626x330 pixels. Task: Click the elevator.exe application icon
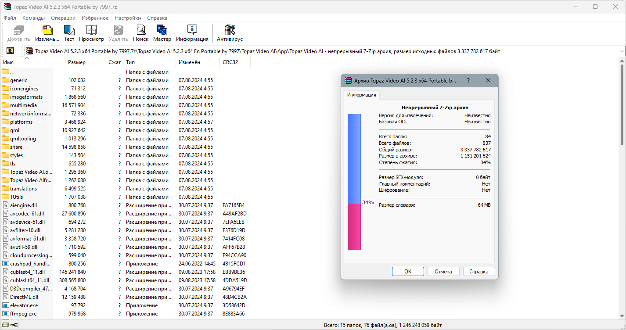(x=6, y=305)
